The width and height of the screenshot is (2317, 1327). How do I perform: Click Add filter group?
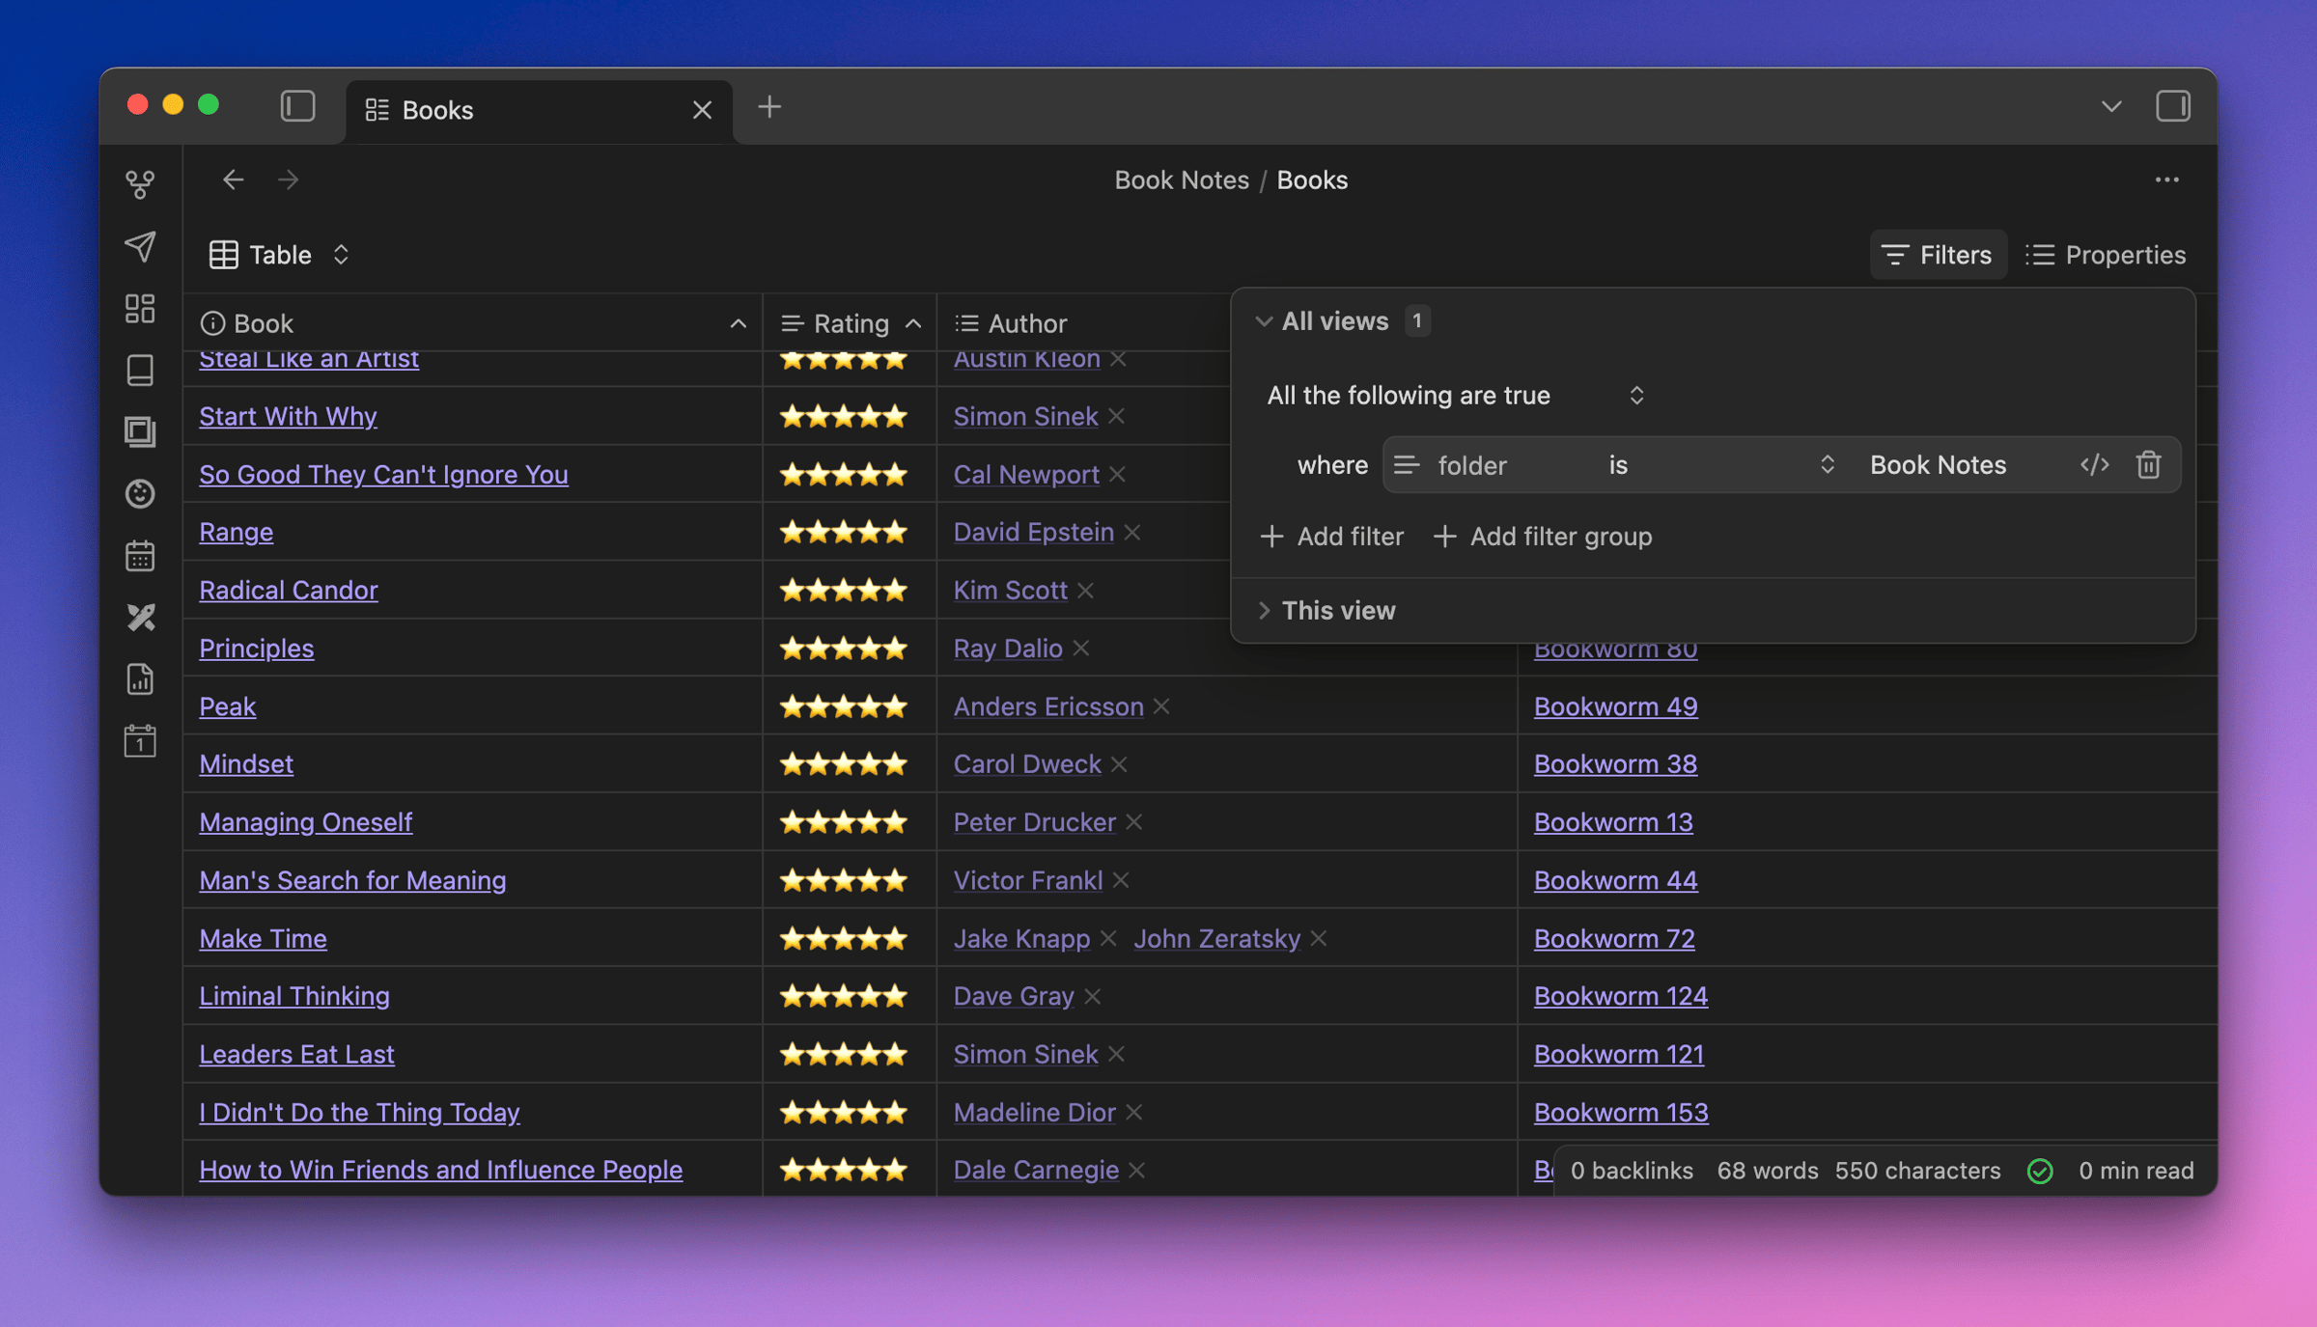point(1543,537)
